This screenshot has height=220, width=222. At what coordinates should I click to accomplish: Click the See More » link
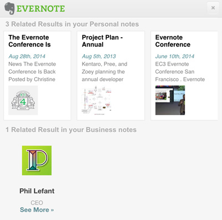click(x=37, y=210)
